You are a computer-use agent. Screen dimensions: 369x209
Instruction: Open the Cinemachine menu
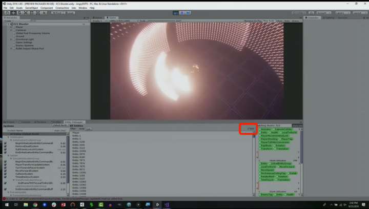pyautogui.click(x=62, y=8)
